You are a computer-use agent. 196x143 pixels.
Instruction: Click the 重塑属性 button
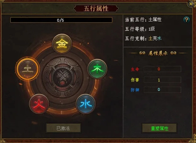(x=159, y=128)
